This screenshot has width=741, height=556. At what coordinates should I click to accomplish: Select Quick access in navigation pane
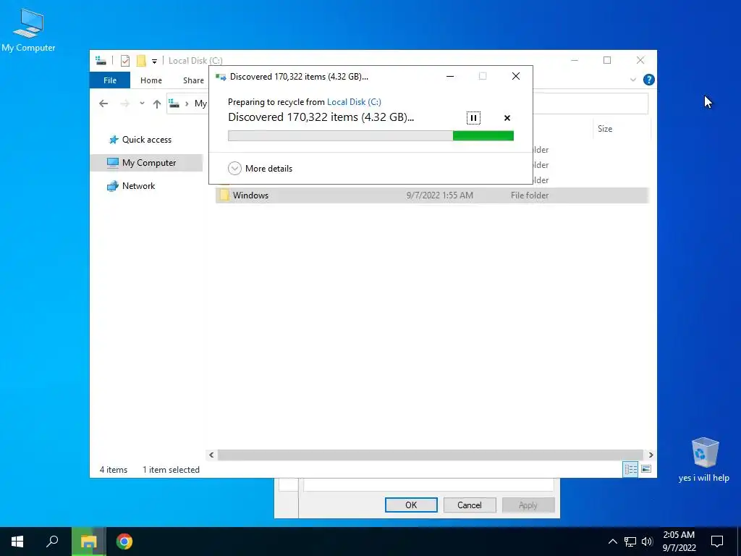click(146, 140)
